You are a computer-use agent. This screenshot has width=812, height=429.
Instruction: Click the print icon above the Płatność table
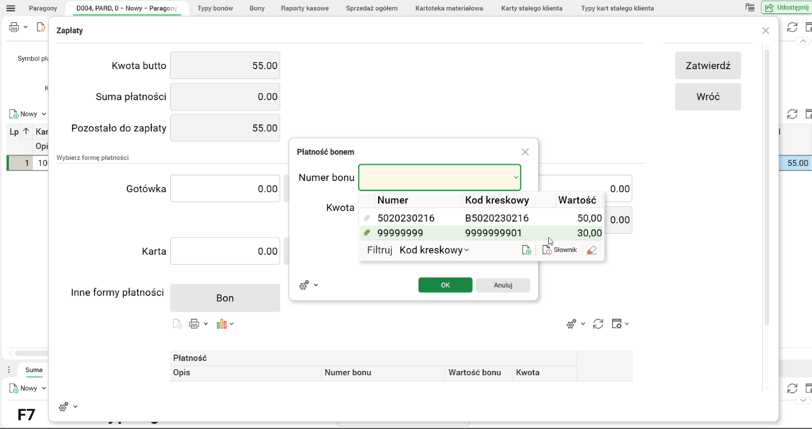click(195, 324)
